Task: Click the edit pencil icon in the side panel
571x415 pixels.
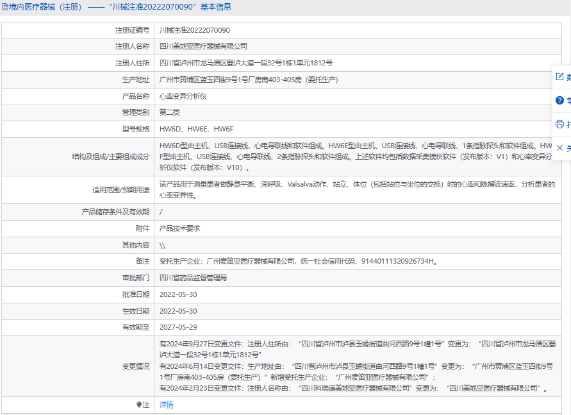Action: 559,76
